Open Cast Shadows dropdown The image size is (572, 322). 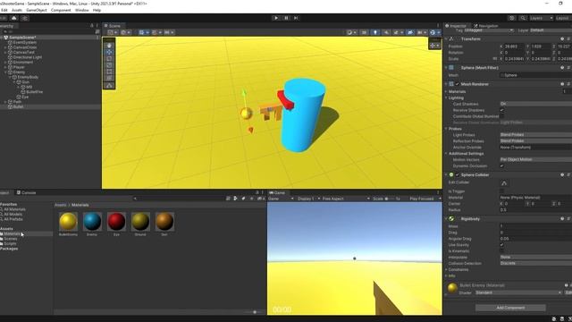(x=535, y=104)
